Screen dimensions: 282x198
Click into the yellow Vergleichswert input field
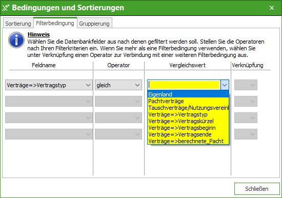[x=184, y=85]
